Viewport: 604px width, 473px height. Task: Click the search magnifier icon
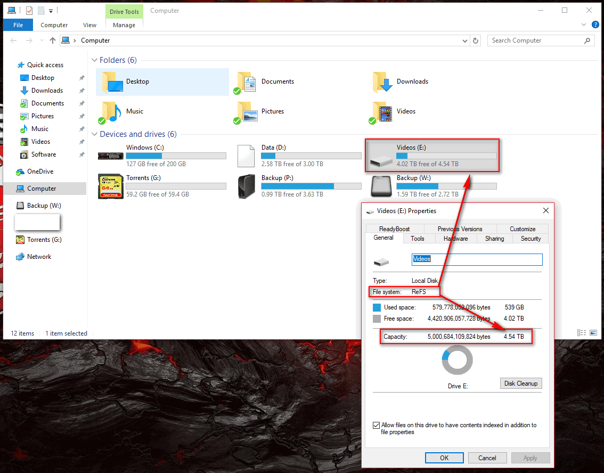587,40
